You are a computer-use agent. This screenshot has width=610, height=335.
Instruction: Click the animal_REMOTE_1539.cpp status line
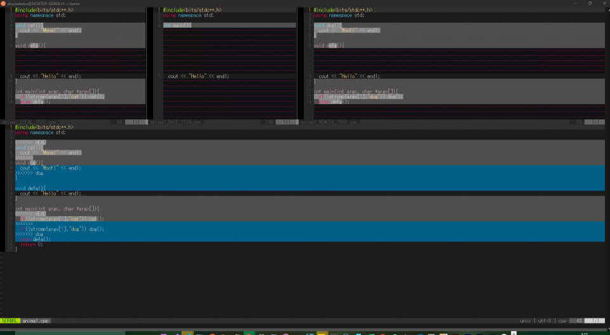click(452, 122)
